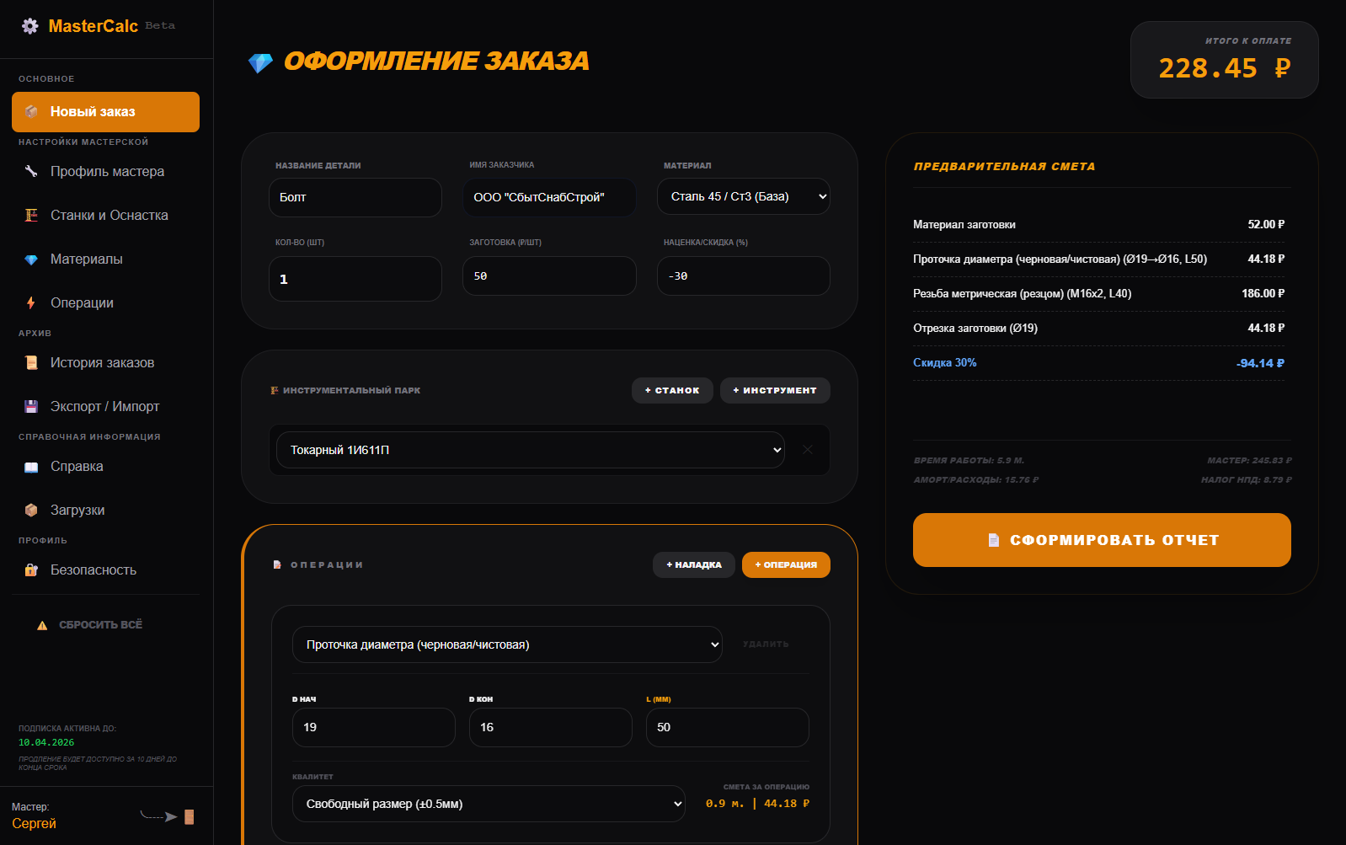1346x845 pixels.
Task: Click the floppy disk Экспорт / Импорт icon
Action: (31, 406)
